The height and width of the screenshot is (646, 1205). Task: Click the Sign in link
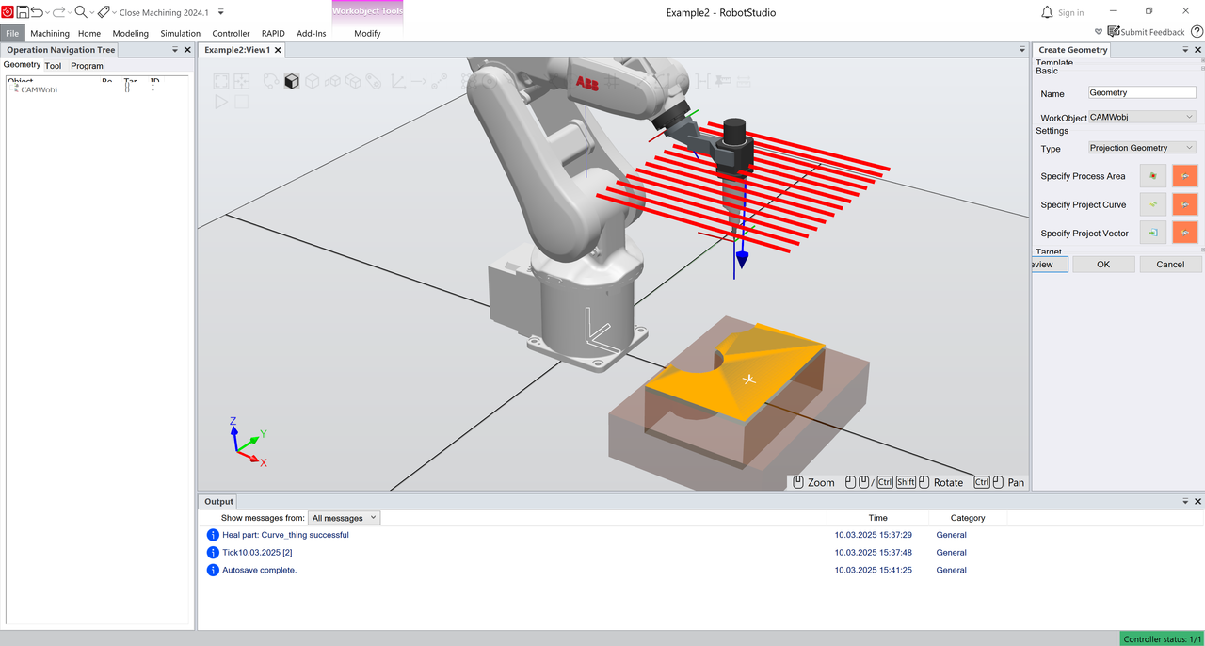(1070, 13)
